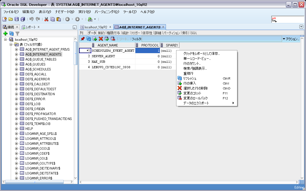Select the DEF$_PUSHED_TRANSACTIONS table
The width and height of the screenshot is (306, 191).
pyautogui.click(x=49, y=119)
